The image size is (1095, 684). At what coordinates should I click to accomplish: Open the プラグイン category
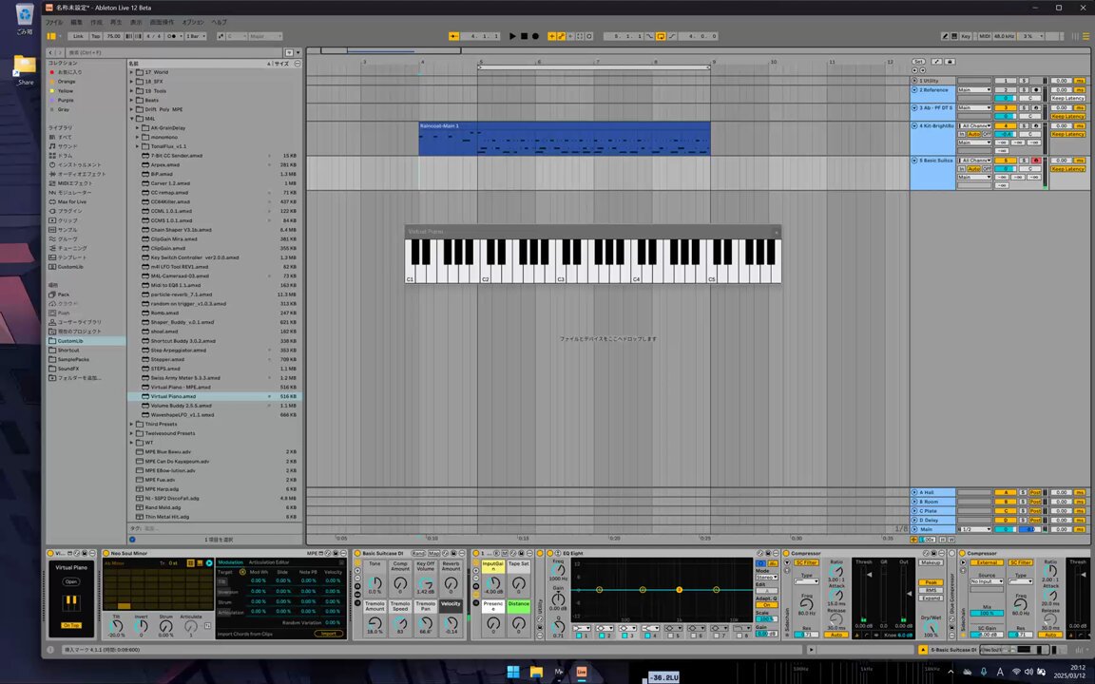click(69, 211)
